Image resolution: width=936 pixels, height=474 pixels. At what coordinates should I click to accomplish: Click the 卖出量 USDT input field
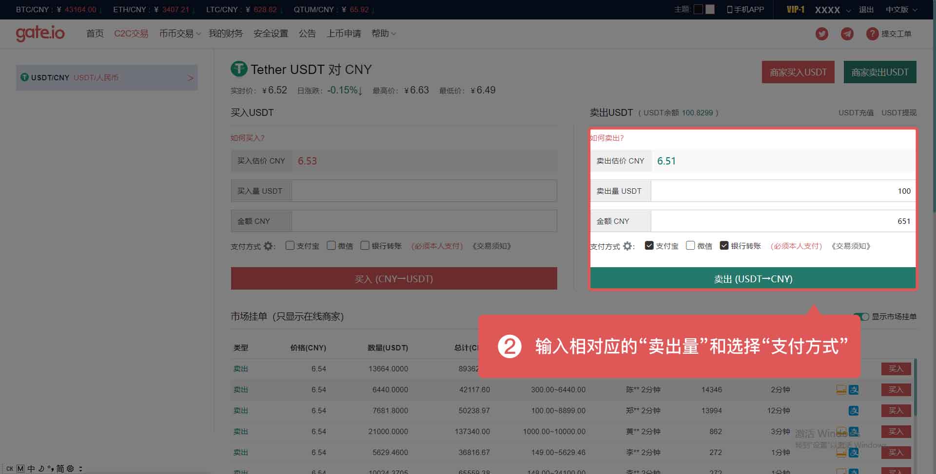pos(783,191)
